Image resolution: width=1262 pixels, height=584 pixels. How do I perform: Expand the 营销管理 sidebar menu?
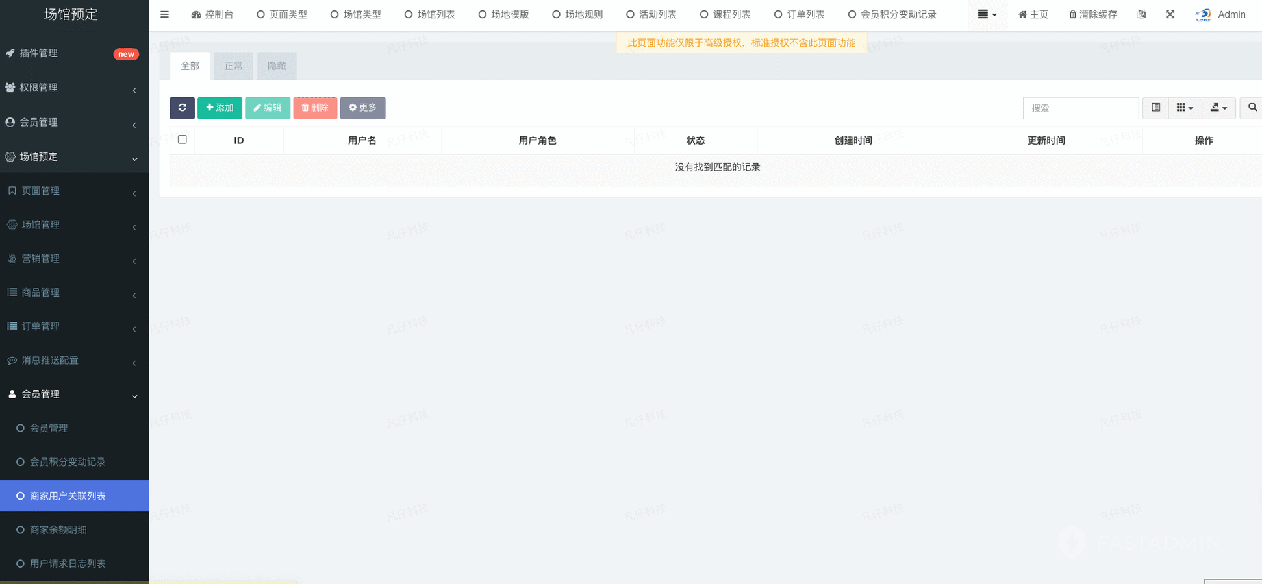coord(74,258)
